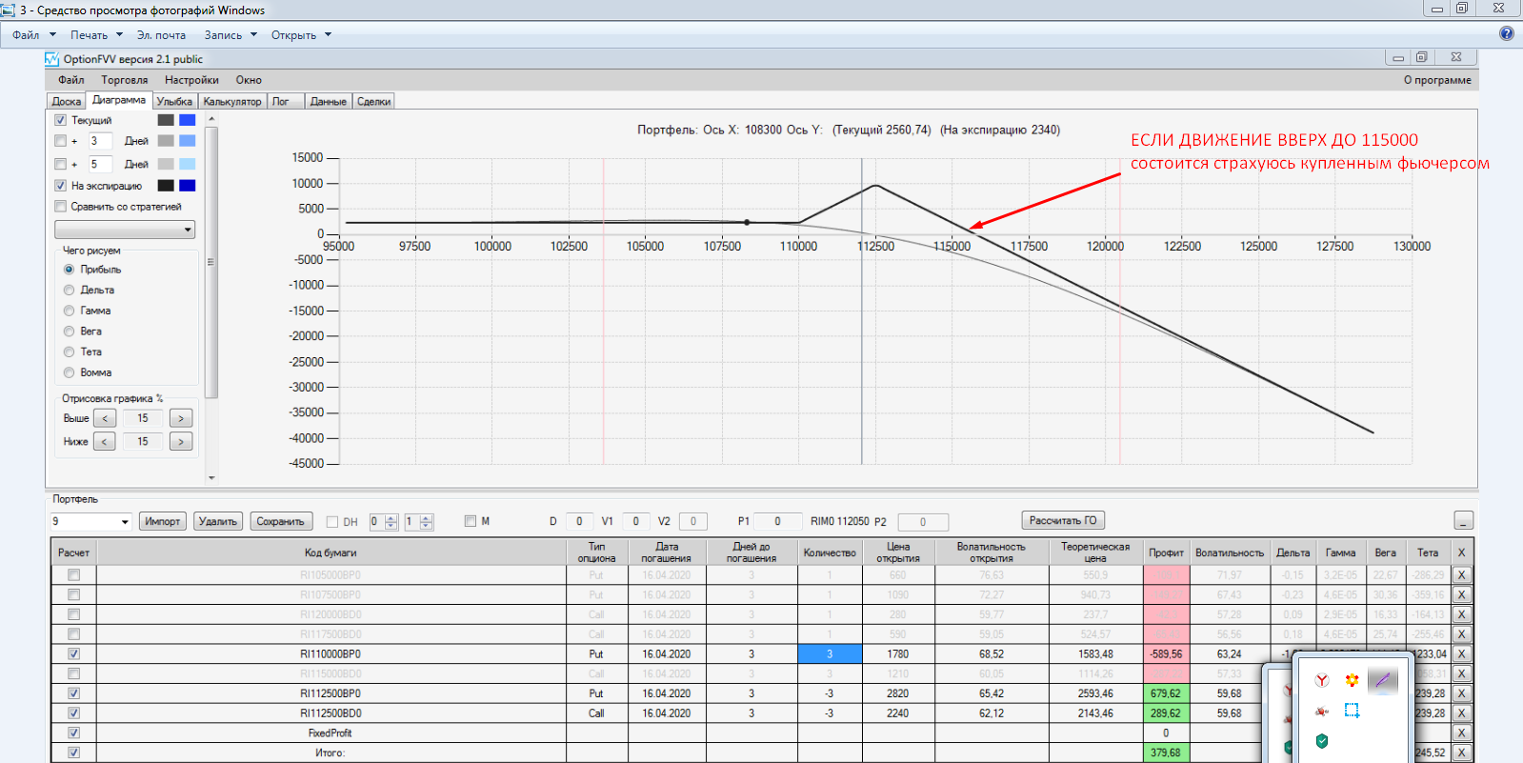The height and width of the screenshot is (763, 1523).
Task: Click the days input field showing 3
Action: (100, 141)
